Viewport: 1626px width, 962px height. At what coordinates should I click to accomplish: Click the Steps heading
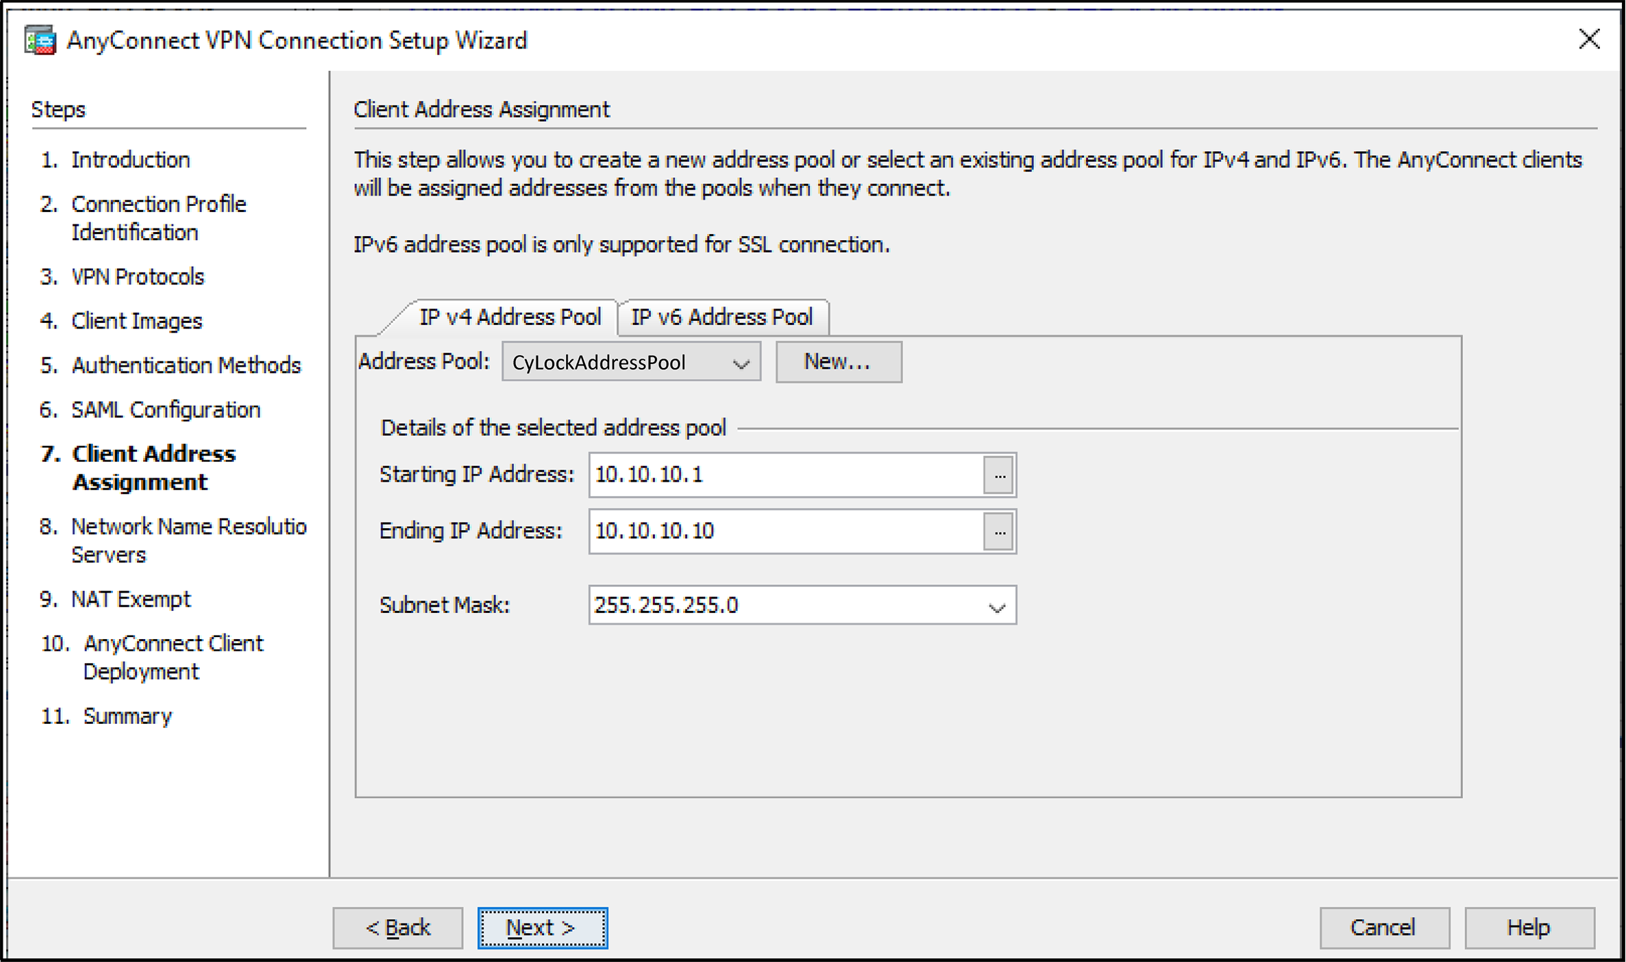point(58,109)
